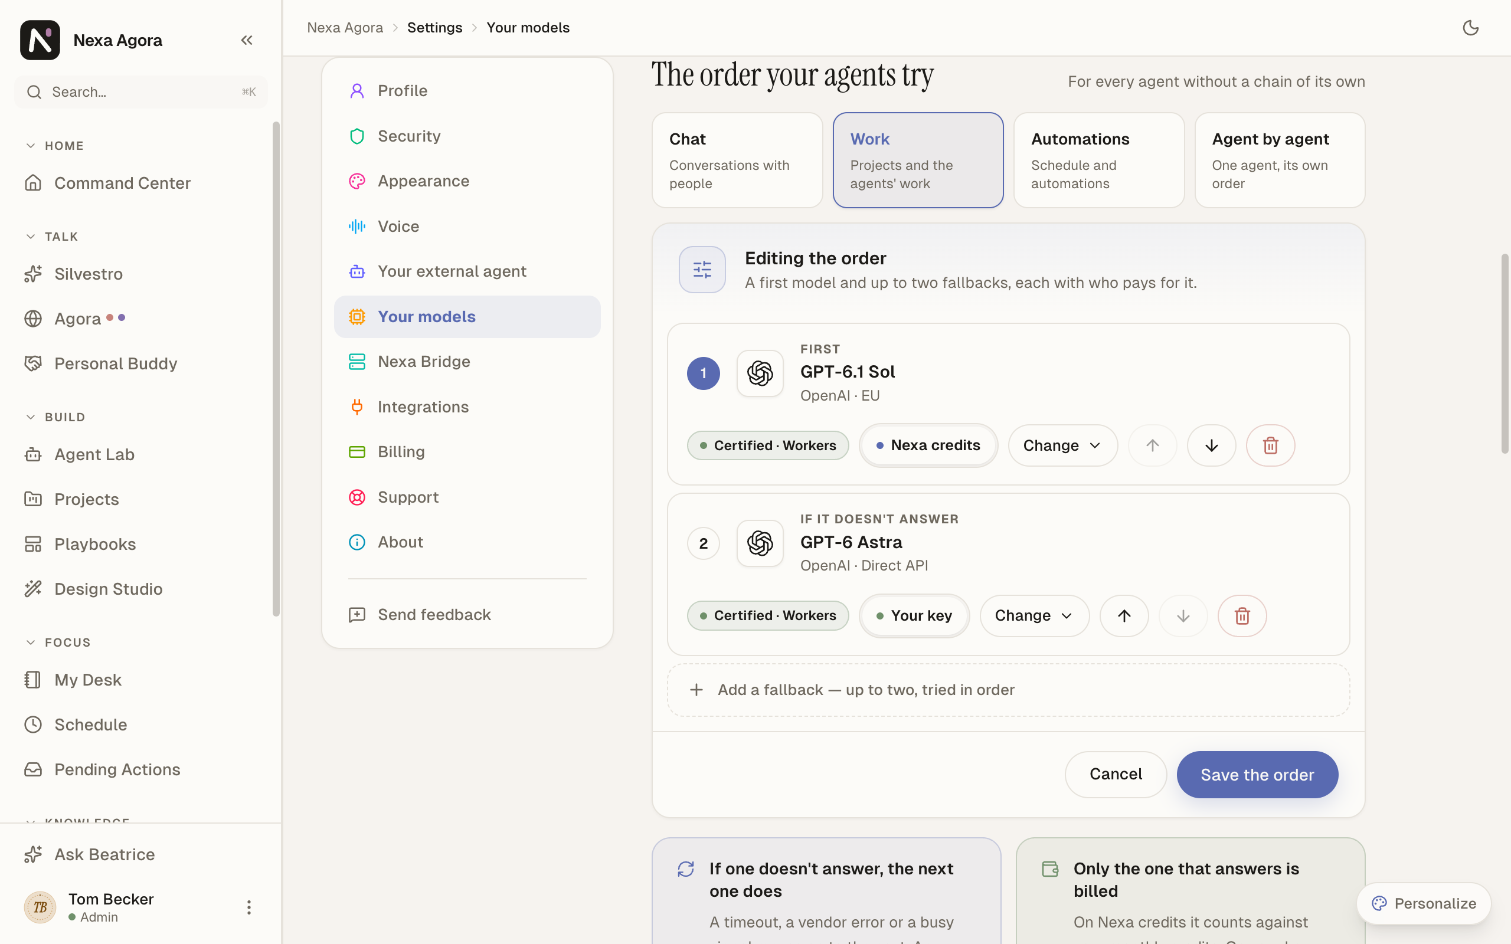Click the OpenAI logo beside GPT-6 Astra
The width and height of the screenshot is (1511, 944).
(760, 543)
